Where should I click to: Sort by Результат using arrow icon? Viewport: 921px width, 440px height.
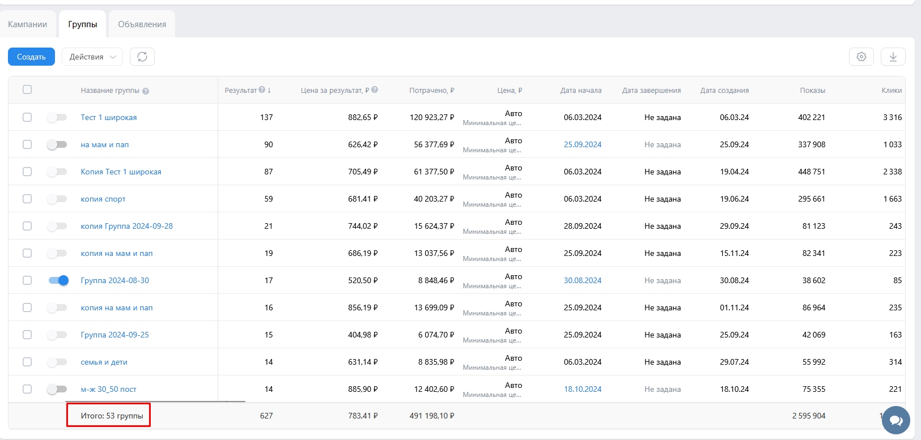pyautogui.click(x=269, y=91)
